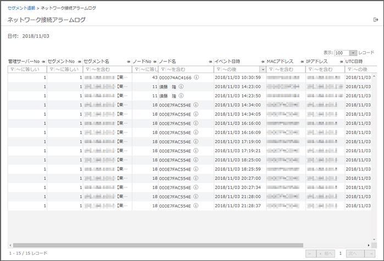Click info icon on 14:23:00 event row
Screen dimensions: 384x261
(x=181, y=87)
